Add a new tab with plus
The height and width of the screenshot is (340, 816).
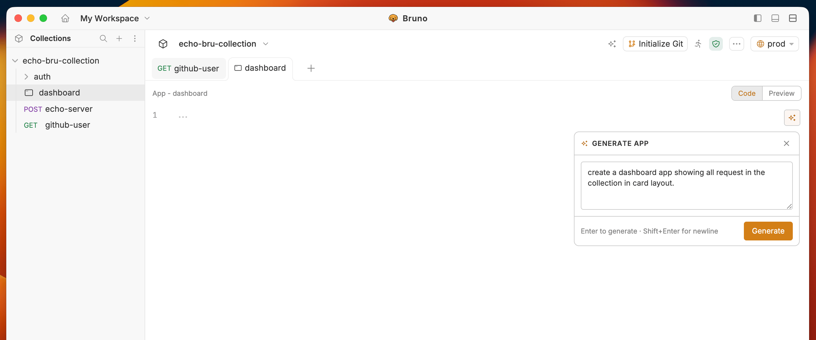pyautogui.click(x=311, y=68)
